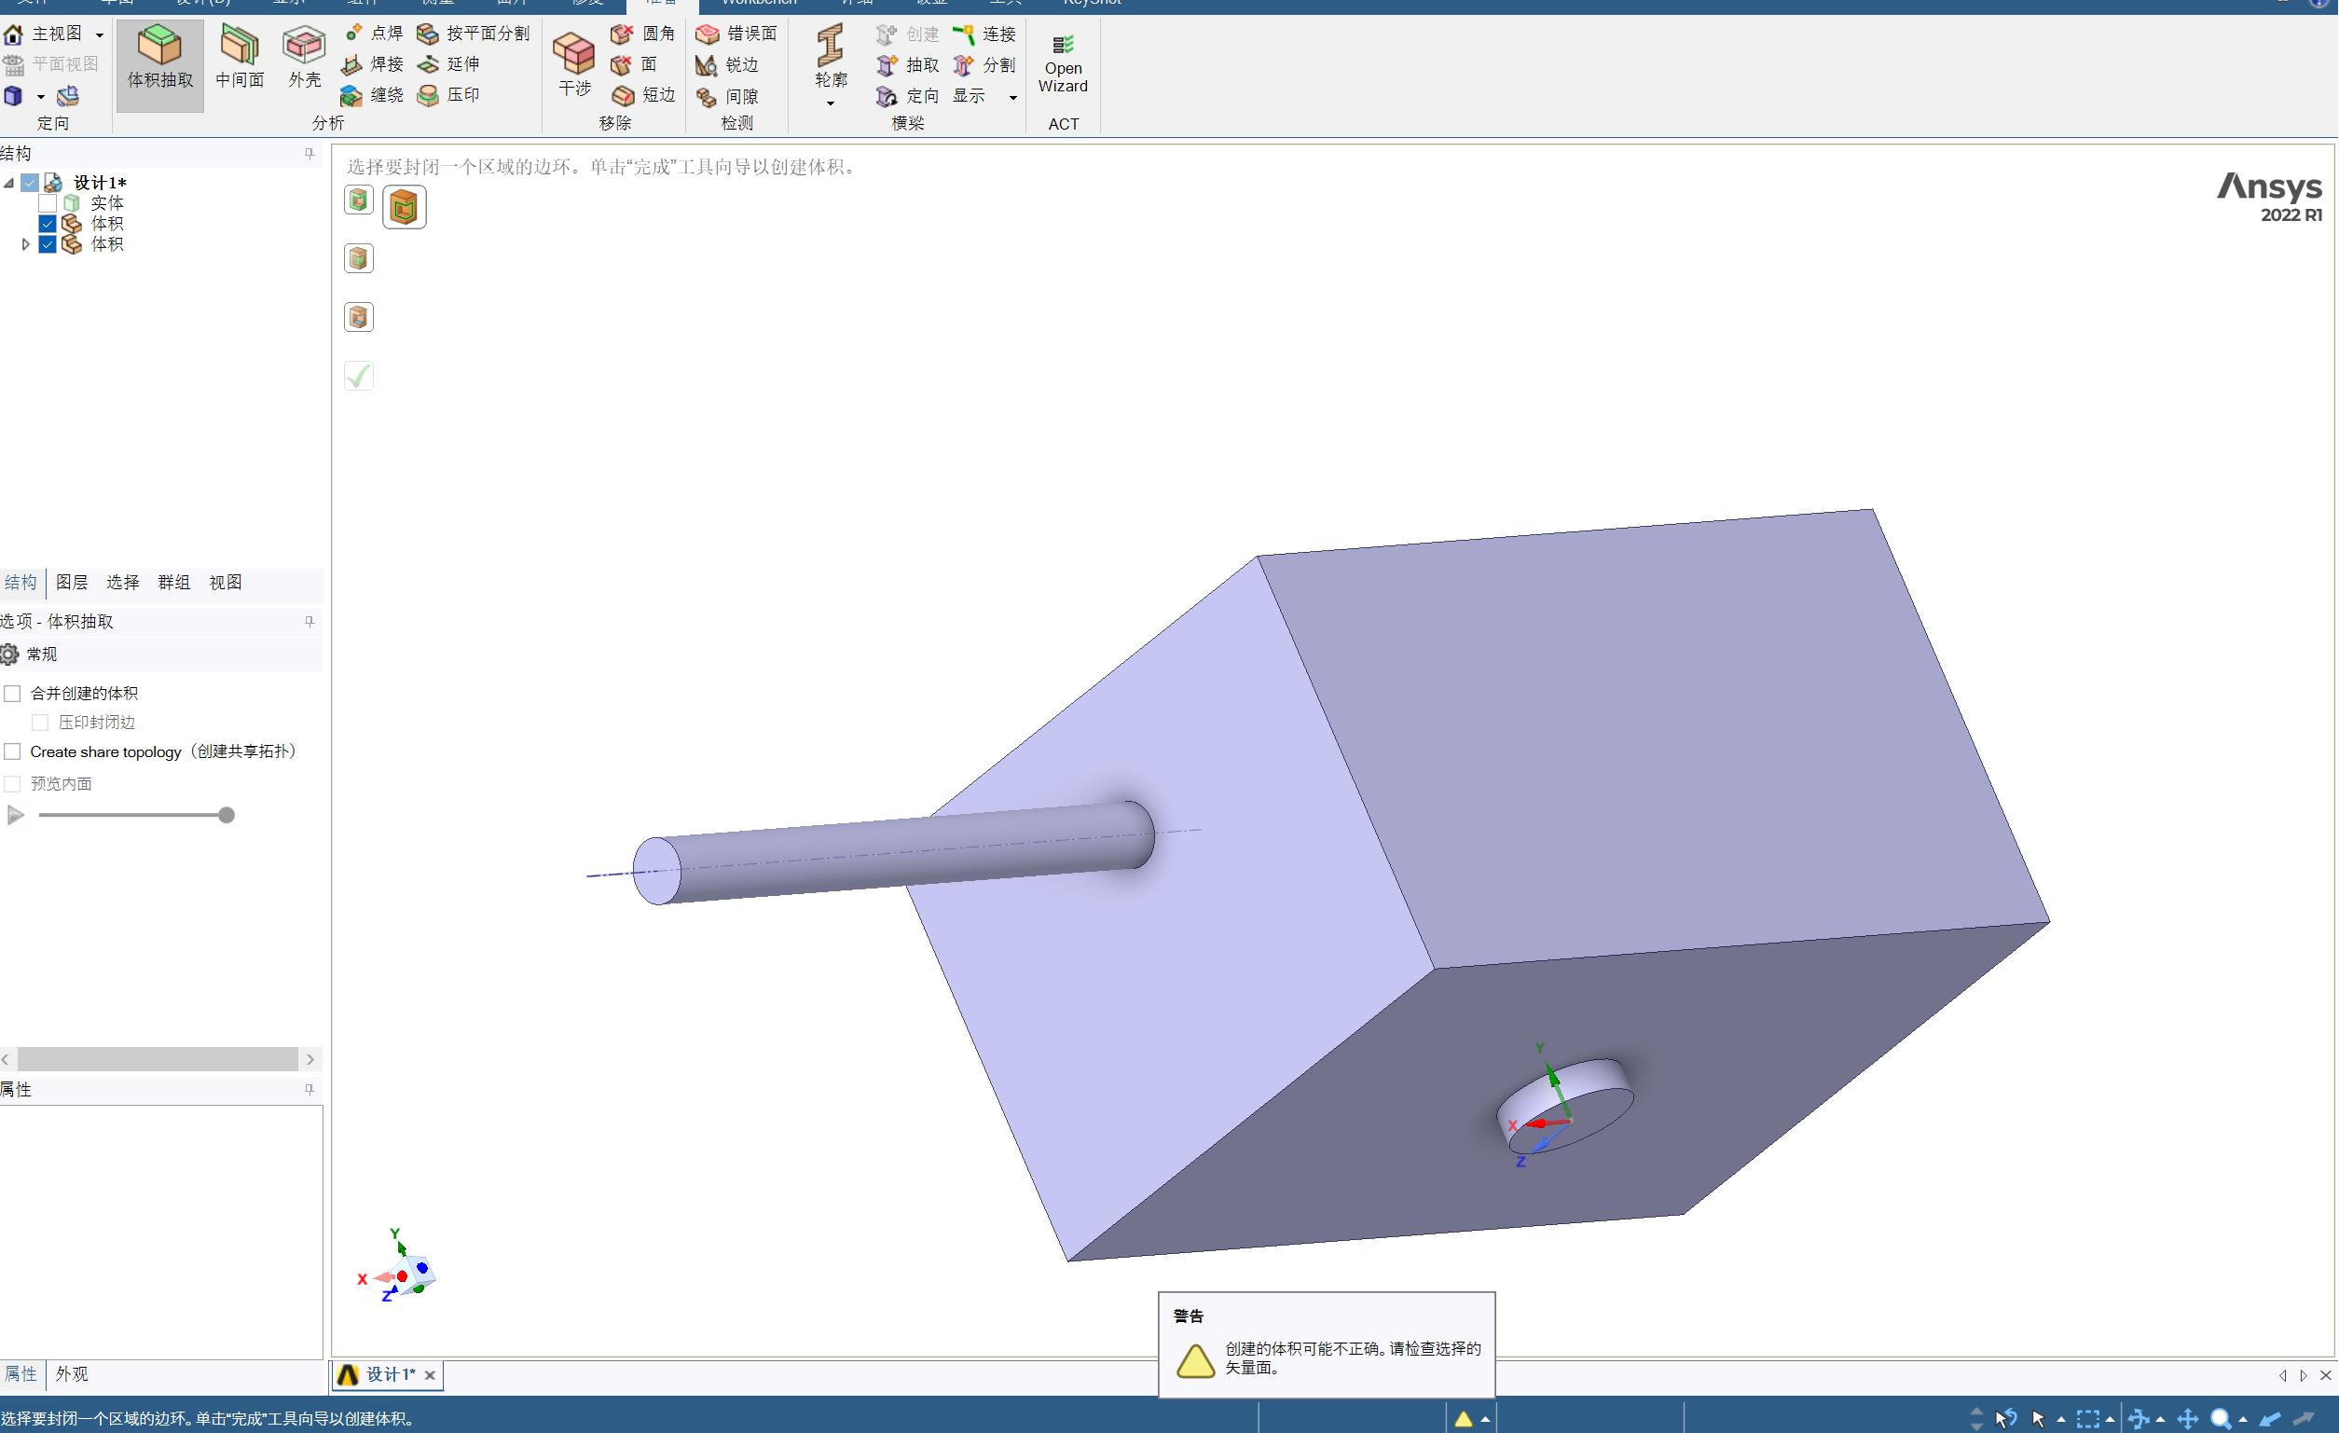Select the cylinder end face in viewport
The width and height of the screenshot is (2339, 1433).
(x=657, y=871)
